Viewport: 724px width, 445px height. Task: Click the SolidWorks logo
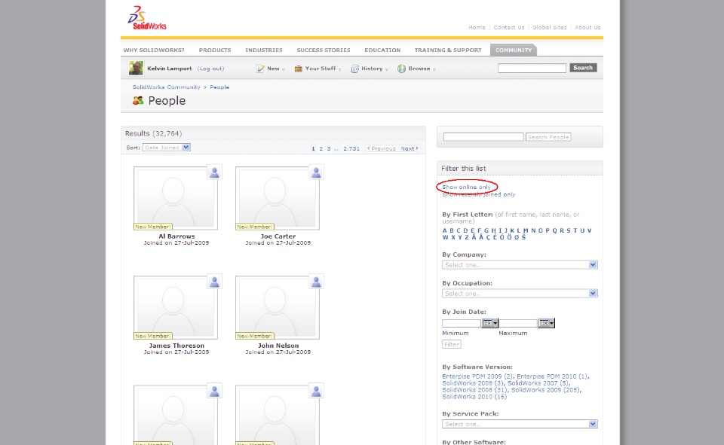(x=147, y=18)
